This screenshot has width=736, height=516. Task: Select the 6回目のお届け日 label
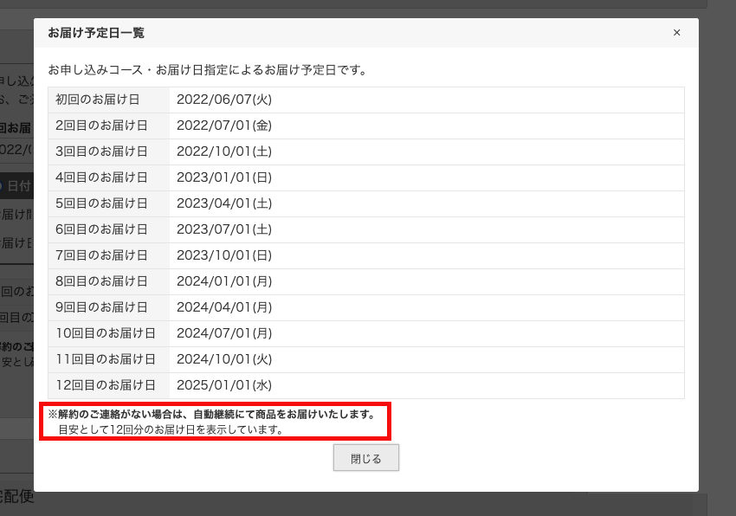pyautogui.click(x=101, y=229)
